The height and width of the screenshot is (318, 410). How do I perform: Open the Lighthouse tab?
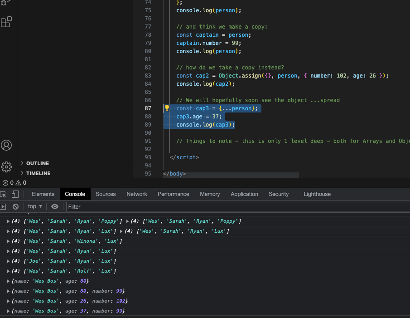(317, 194)
